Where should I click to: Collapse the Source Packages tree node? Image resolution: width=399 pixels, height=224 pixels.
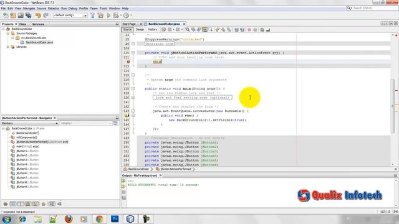(8, 34)
